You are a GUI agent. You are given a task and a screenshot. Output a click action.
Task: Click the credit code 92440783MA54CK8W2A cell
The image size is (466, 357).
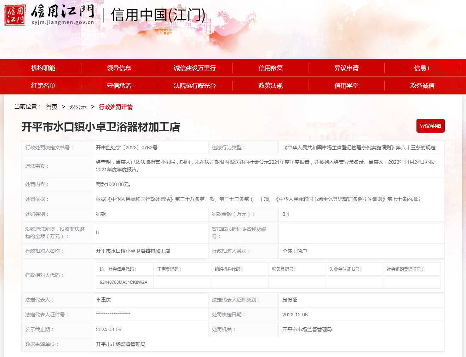click(x=123, y=282)
